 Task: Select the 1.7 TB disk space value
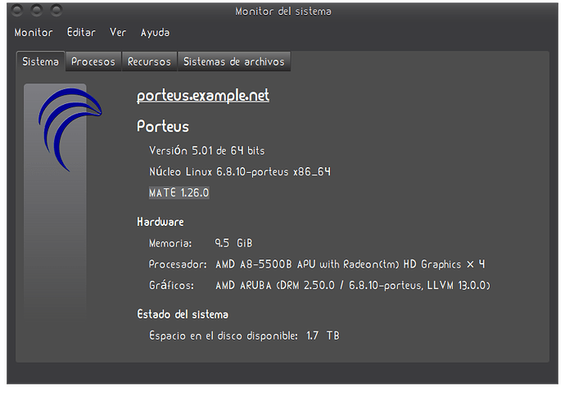coord(323,336)
